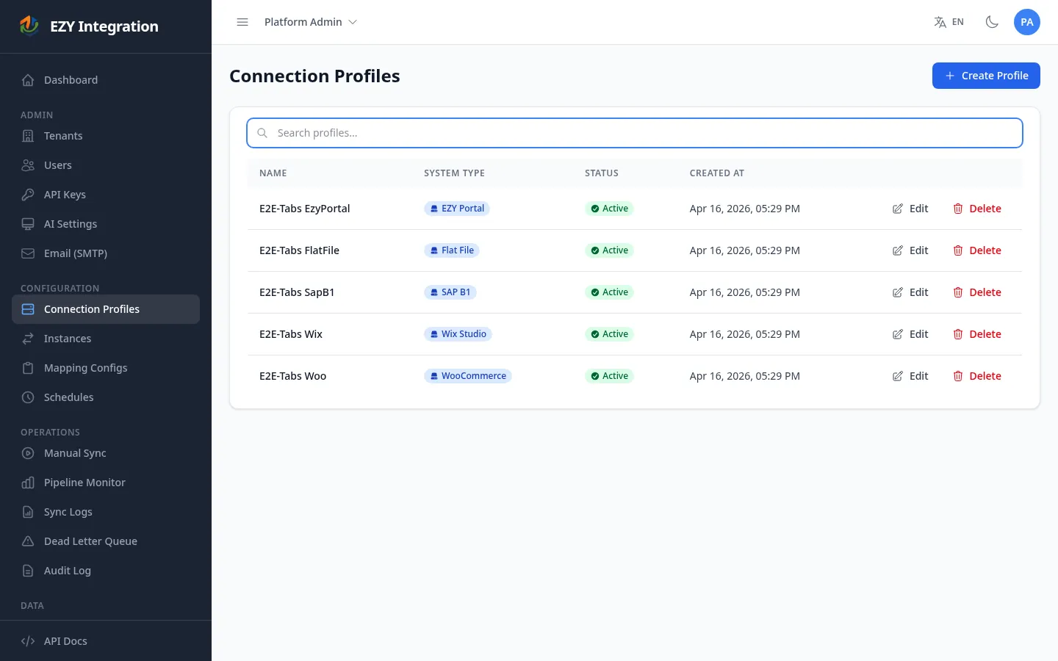
Task: Click the E2E-Tabs EzyPortal name cell
Action: click(x=305, y=209)
